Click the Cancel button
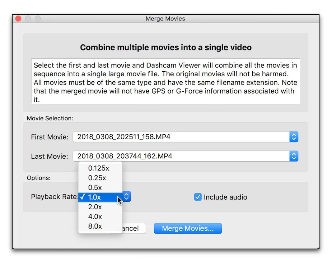The width and height of the screenshot is (332, 263). [134, 228]
